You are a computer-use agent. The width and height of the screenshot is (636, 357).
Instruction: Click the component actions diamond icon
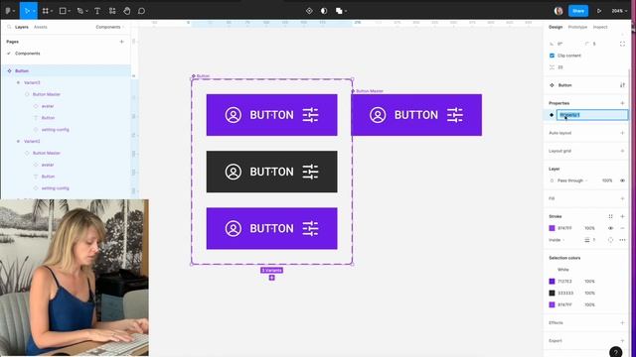point(309,11)
